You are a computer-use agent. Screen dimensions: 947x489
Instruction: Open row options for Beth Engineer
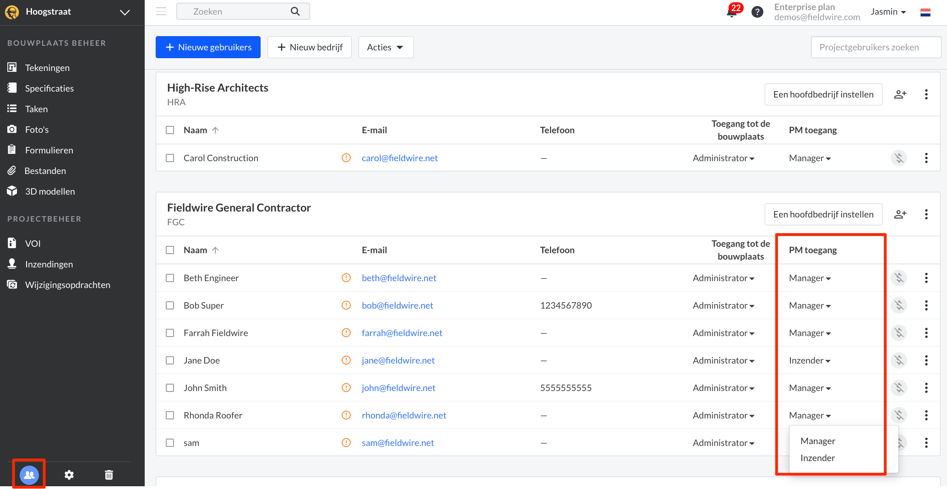(x=926, y=278)
